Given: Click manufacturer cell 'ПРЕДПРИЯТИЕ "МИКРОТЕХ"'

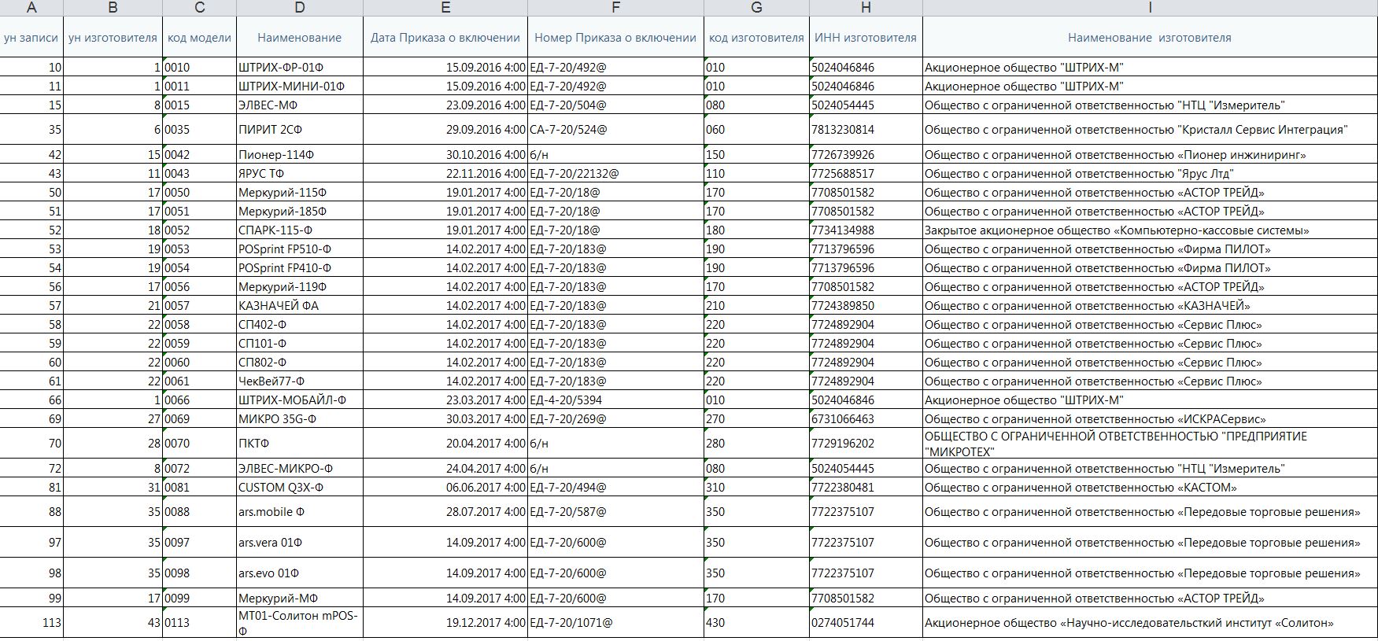Looking at the screenshot, I should click(x=1150, y=443).
